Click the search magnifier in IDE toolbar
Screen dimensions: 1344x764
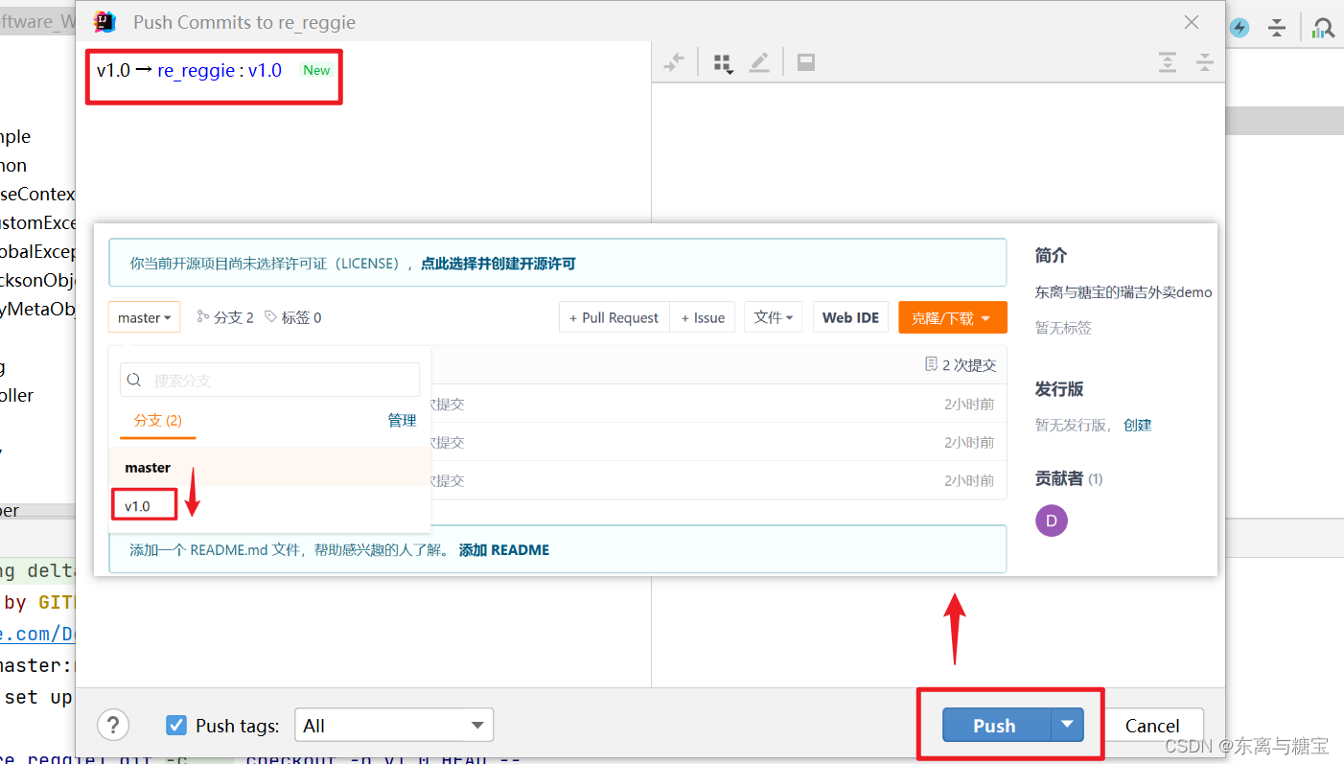click(1323, 28)
